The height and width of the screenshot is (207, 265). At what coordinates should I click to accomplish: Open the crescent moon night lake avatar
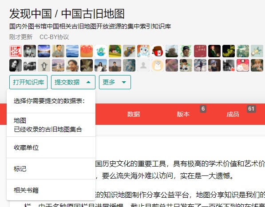pos(44,51)
